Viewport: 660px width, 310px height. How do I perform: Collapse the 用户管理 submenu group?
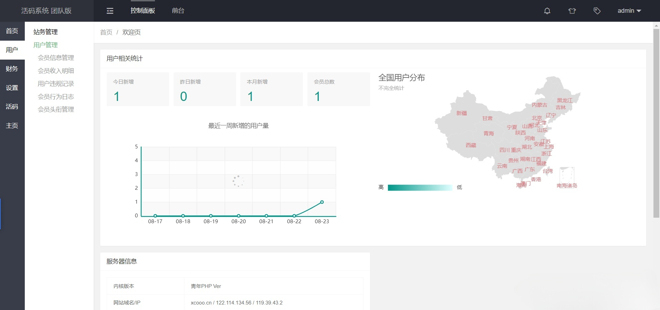point(45,45)
